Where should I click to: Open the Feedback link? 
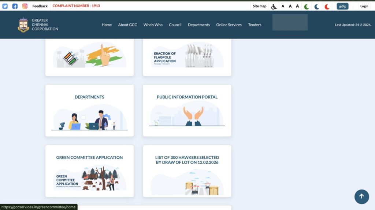coord(40,6)
